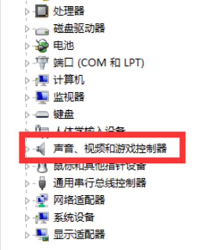Select the 电池 entry label
The image size is (220, 250).
tap(63, 45)
